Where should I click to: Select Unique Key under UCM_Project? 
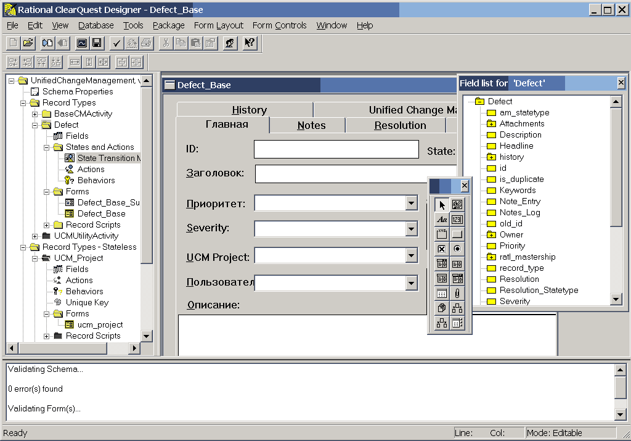[87, 302]
